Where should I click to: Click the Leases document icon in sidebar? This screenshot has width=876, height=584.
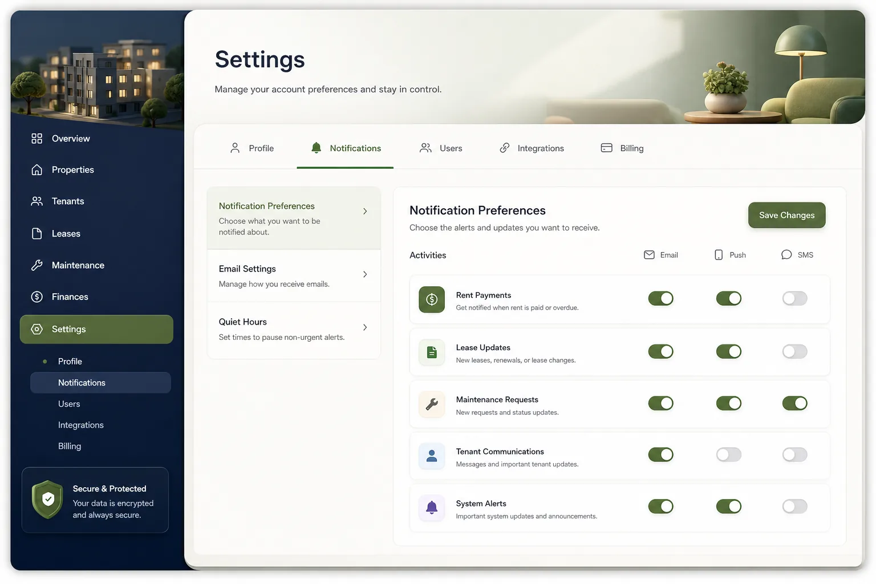tap(37, 234)
